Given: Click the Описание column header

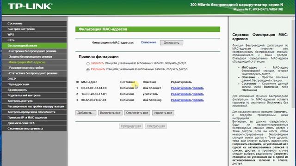Looking at the screenshot, I should pos(149,82).
